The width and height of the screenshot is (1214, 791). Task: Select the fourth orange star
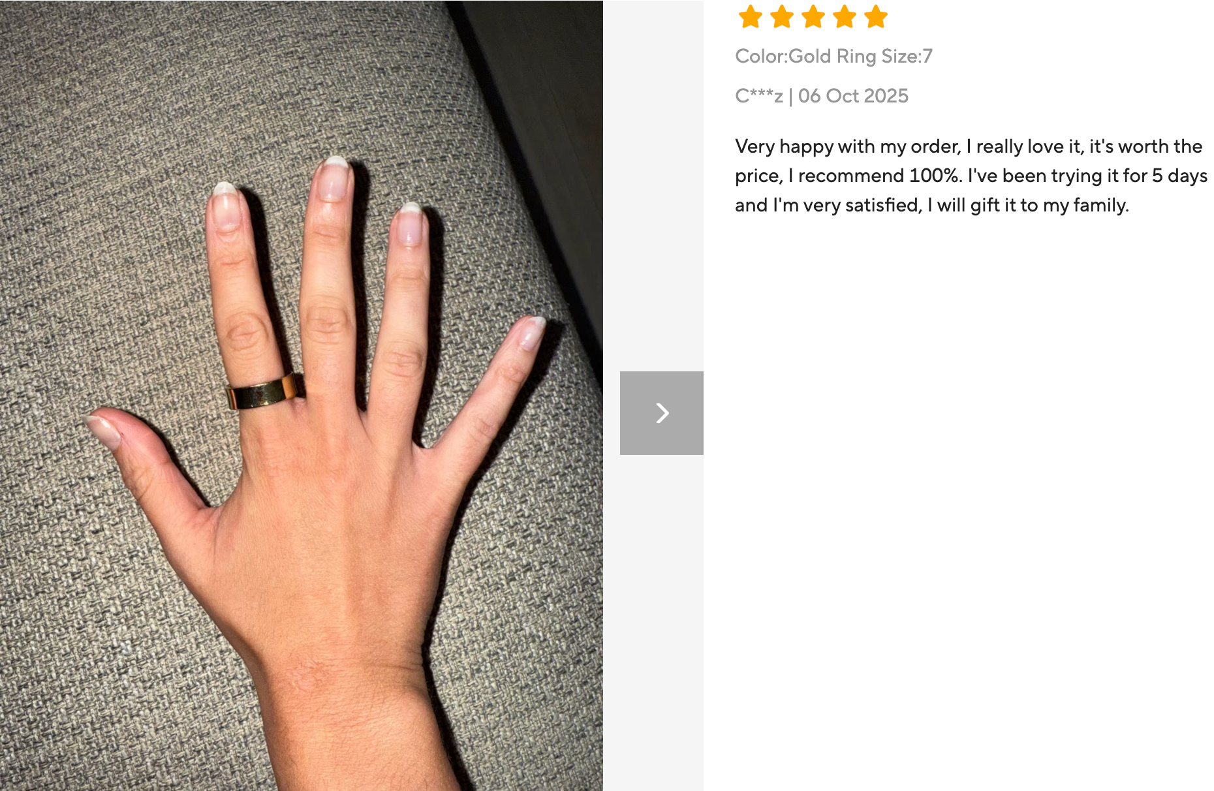(845, 17)
